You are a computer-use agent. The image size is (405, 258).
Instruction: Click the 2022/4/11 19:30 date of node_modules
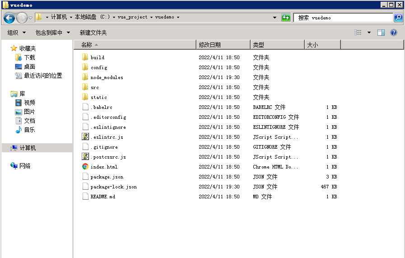[219, 77]
